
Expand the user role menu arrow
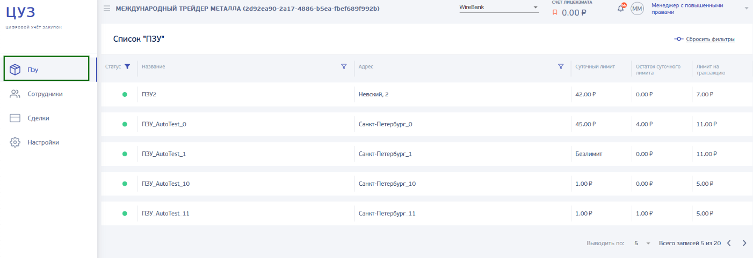[747, 9]
